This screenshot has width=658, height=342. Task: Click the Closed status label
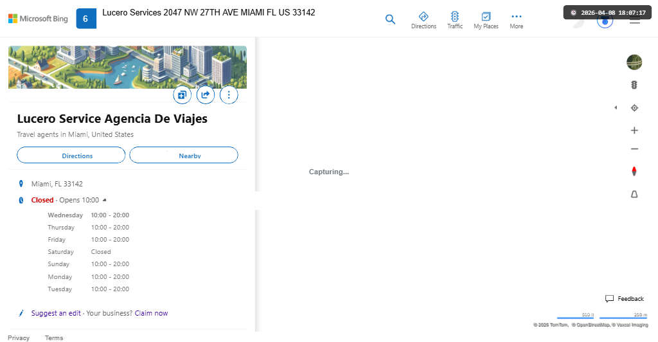click(x=42, y=200)
